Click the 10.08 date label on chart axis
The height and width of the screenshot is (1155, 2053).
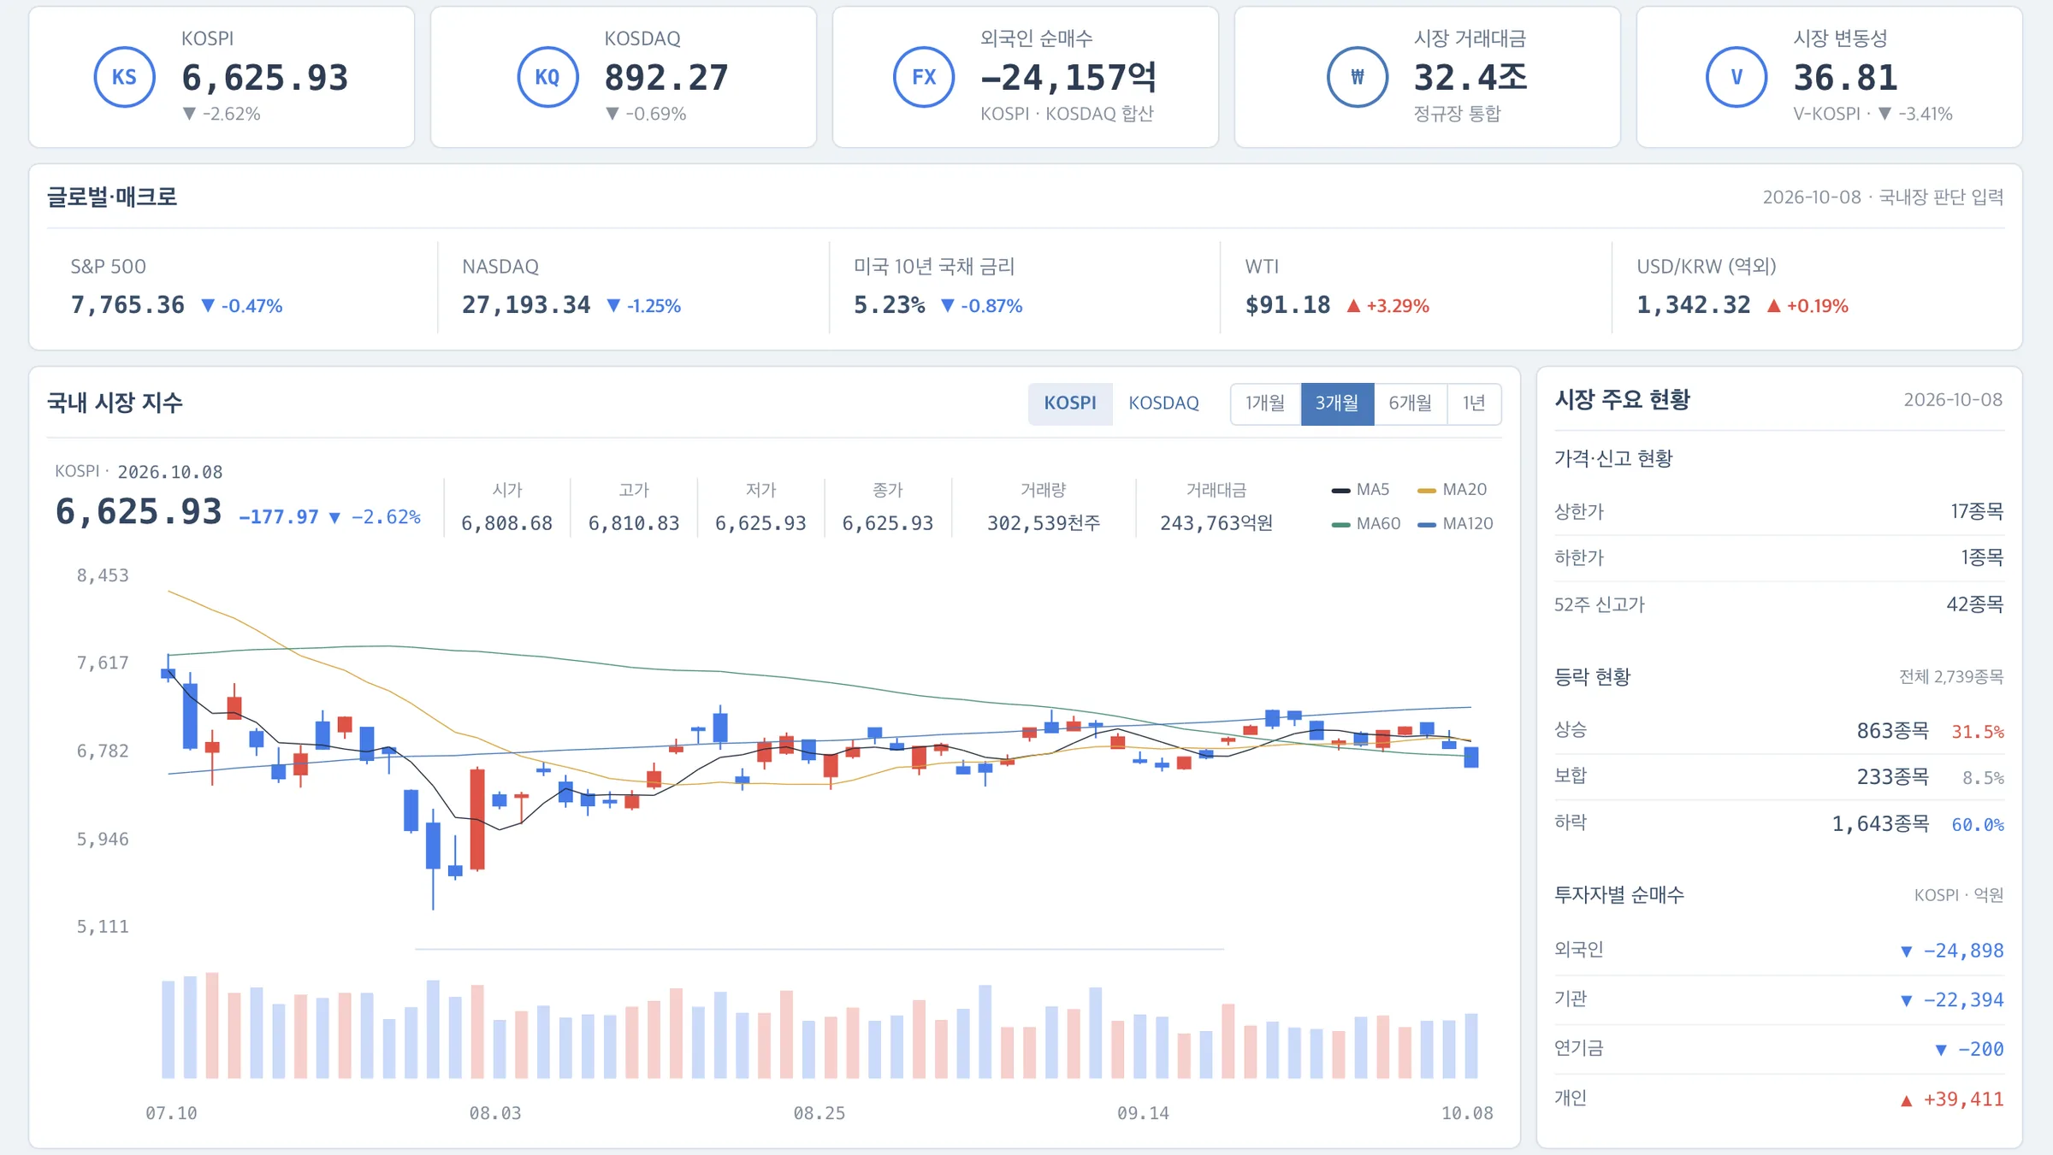[x=1467, y=1113]
